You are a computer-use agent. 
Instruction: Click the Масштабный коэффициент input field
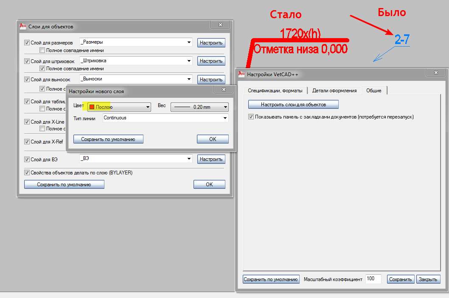point(373,279)
